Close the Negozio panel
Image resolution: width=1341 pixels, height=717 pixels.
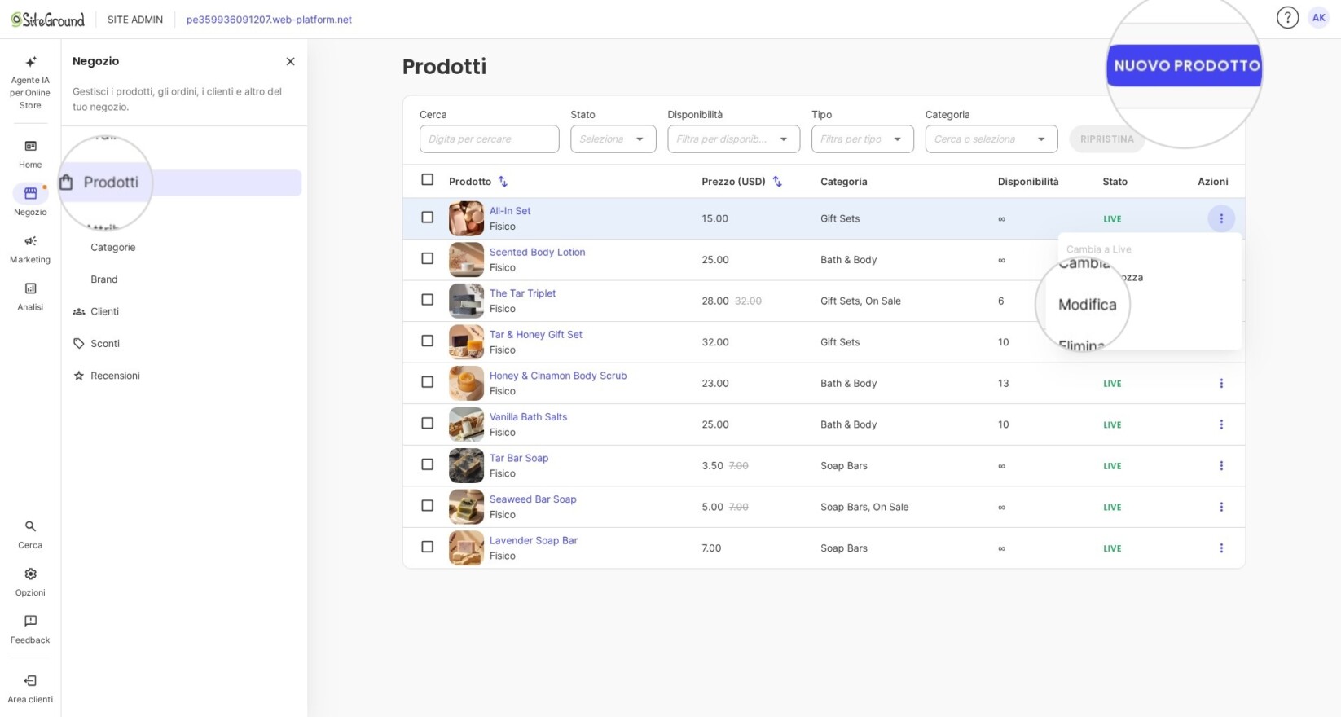pyautogui.click(x=290, y=61)
